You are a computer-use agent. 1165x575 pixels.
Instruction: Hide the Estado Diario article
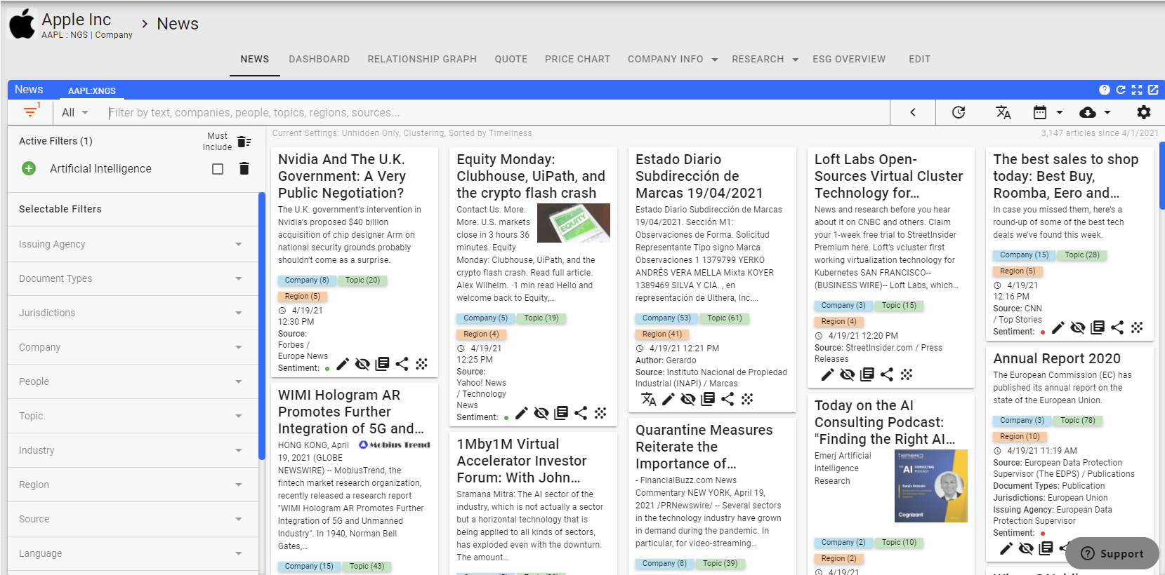688,399
